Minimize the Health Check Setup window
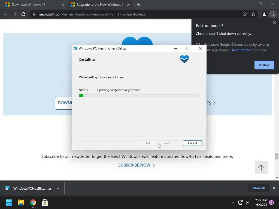The width and height of the screenshot is (279, 209). click(175, 48)
